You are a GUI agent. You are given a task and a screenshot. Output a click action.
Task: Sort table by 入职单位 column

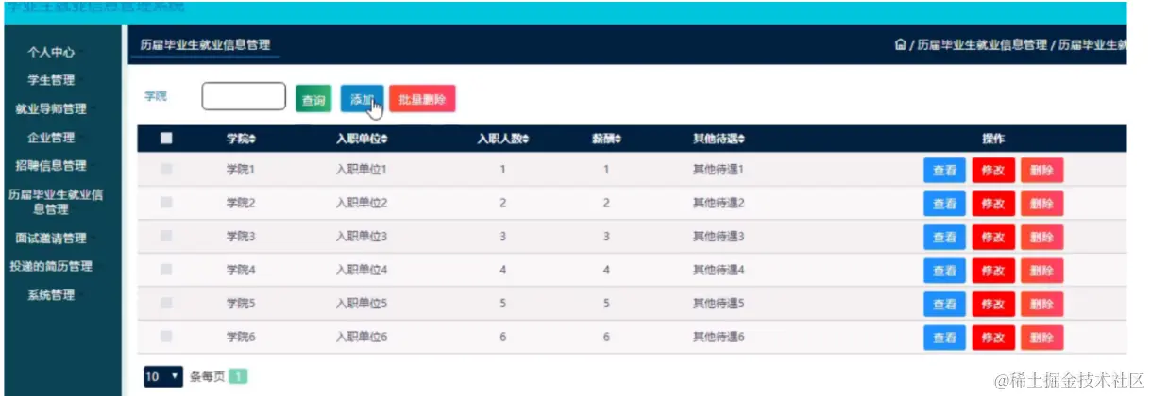[x=362, y=139]
